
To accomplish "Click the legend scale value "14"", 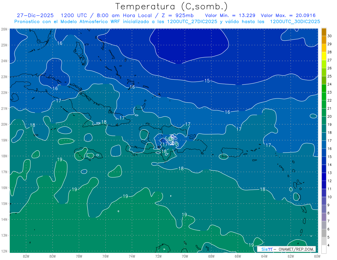I will point(330,165).
